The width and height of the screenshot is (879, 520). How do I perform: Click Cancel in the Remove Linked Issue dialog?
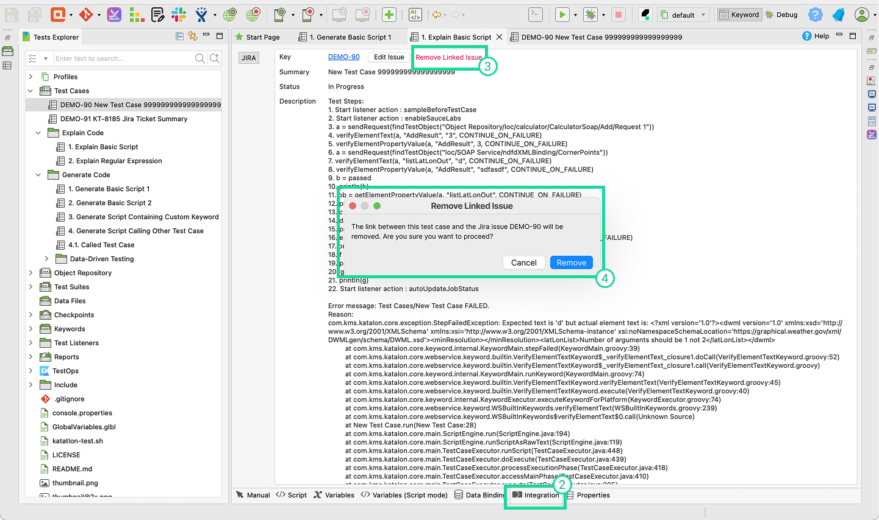click(524, 262)
